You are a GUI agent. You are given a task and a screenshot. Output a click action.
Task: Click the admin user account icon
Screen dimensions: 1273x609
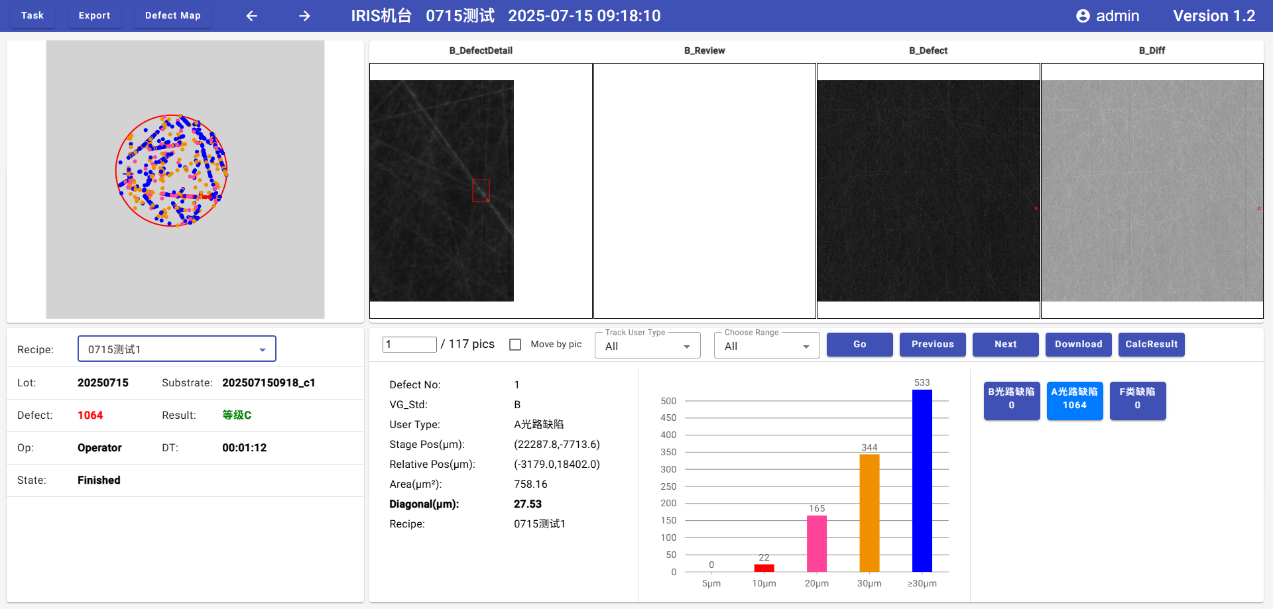pyautogui.click(x=1083, y=16)
